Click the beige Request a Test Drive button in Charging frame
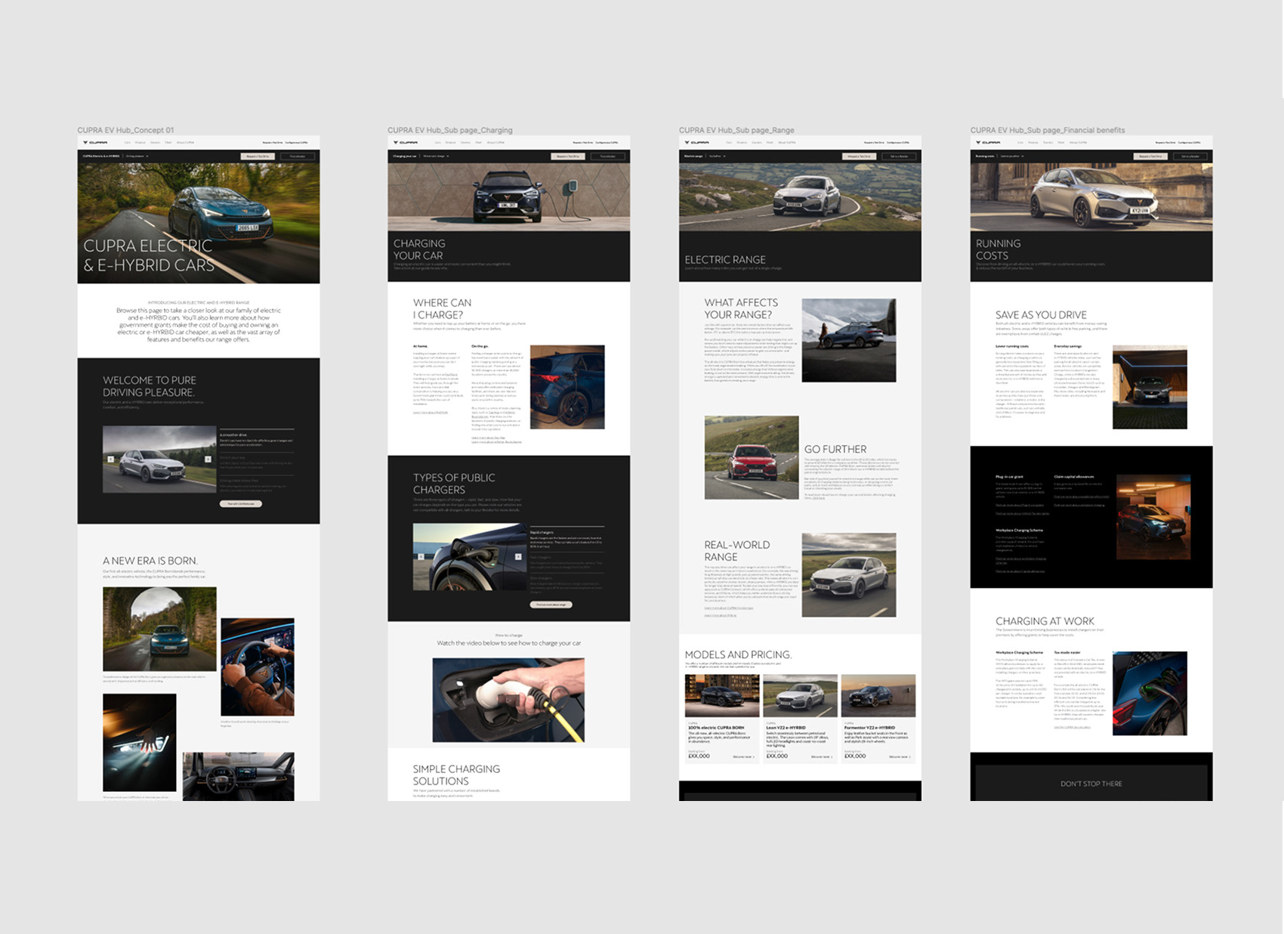 point(568,156)
